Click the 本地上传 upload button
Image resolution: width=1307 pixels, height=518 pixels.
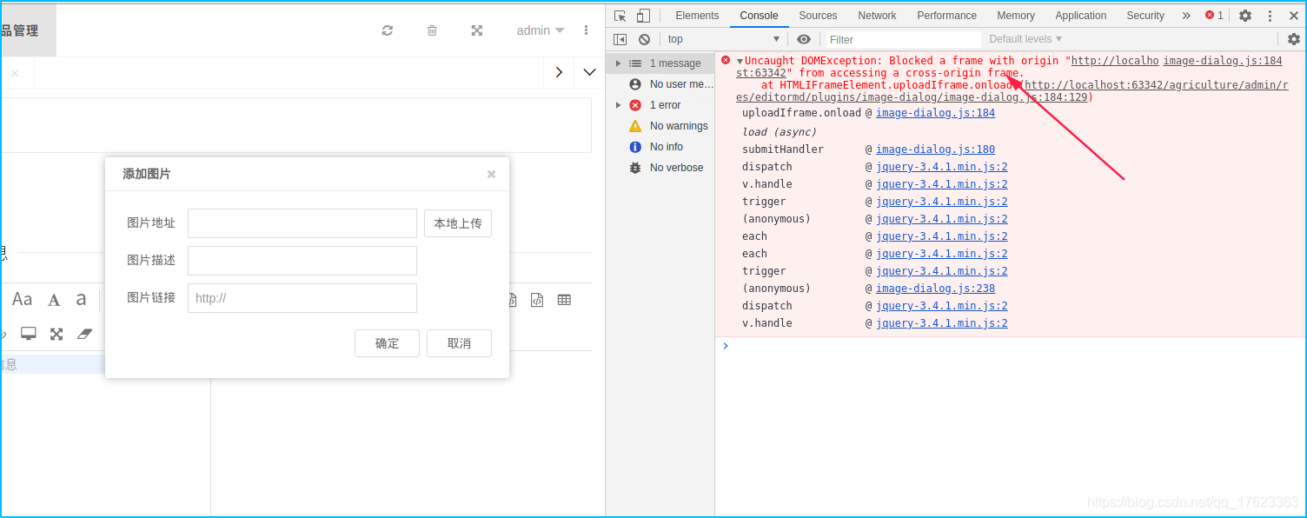click(x=458, y=223)
